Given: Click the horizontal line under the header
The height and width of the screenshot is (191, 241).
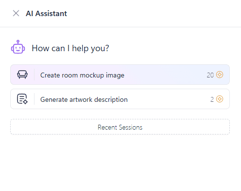Looking at the screenshot, I should 120,27.
